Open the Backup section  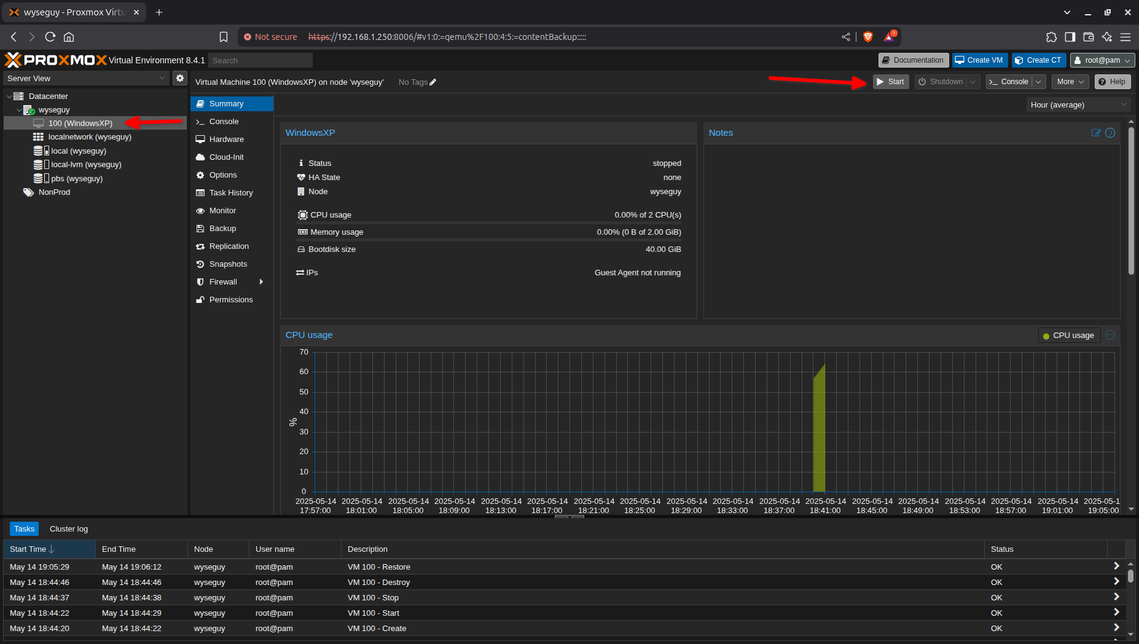(232, 229)
